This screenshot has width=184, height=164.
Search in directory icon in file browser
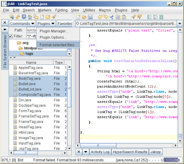pyautogui.click(x=54, y=17)
